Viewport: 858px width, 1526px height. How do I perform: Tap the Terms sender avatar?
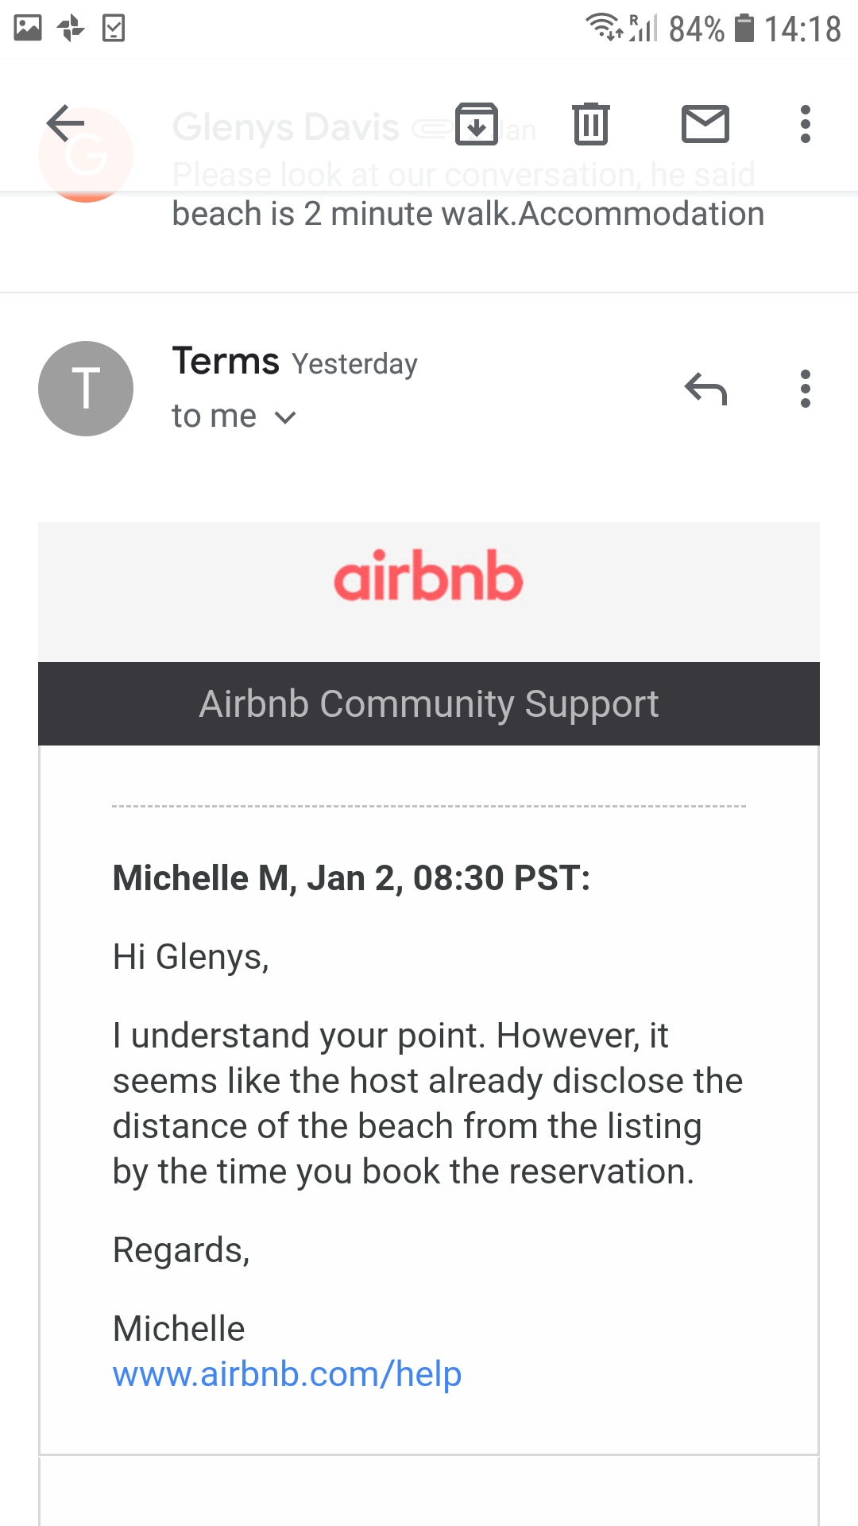[86, 389]
